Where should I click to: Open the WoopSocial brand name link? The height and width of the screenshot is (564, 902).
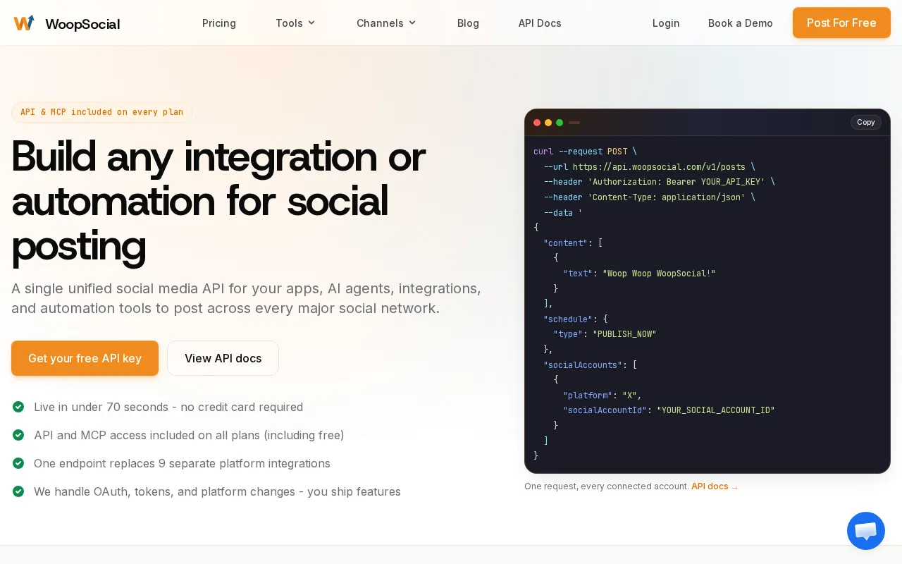pyautogui.click(x=82, y=24)
